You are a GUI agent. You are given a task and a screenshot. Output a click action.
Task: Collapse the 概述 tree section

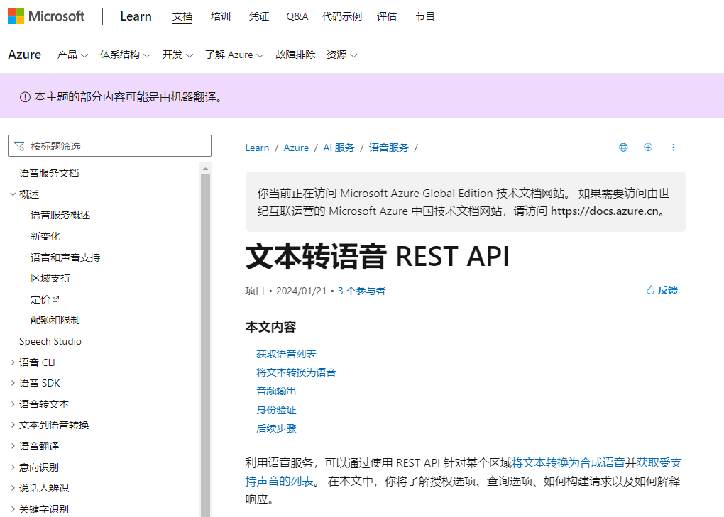click(x=13, y=194)
